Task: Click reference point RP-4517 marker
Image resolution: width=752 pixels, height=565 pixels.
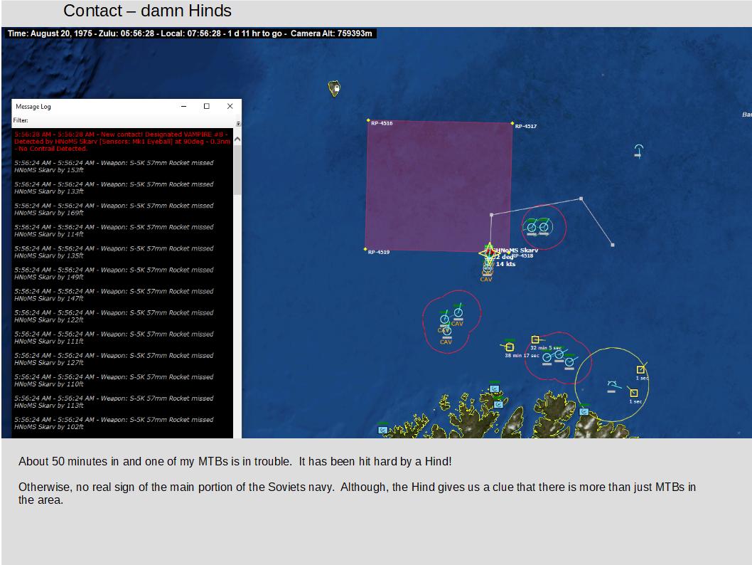Action: pyautogui.click(x=512, y=123)
